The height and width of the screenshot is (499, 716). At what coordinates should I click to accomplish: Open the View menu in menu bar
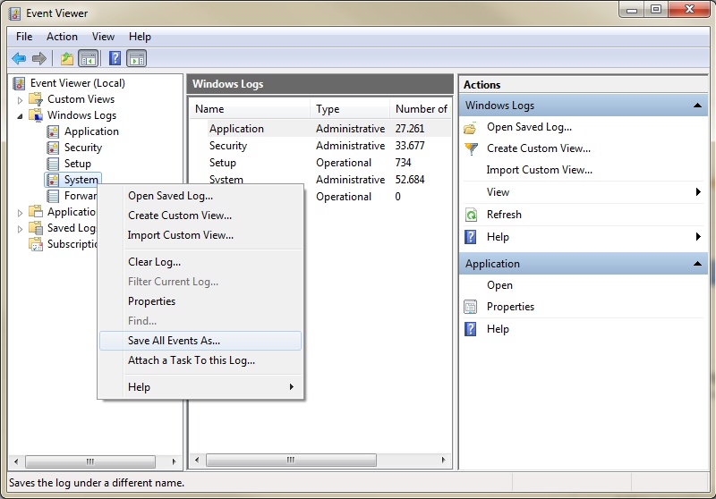tap(103, 37)
